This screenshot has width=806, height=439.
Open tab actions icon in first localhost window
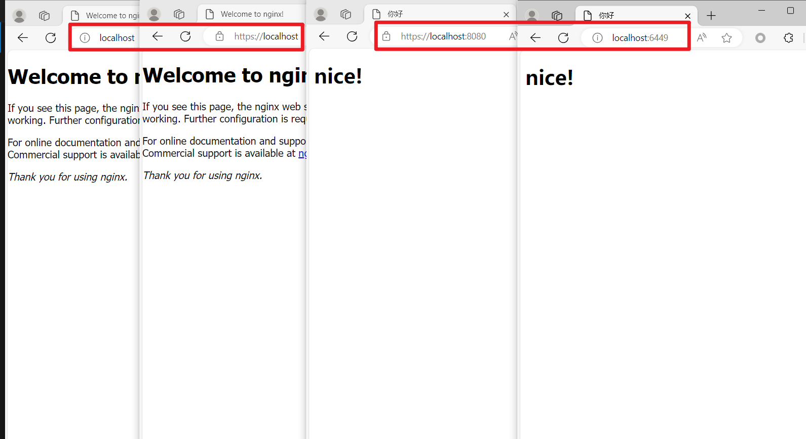(x=44, y=16)
